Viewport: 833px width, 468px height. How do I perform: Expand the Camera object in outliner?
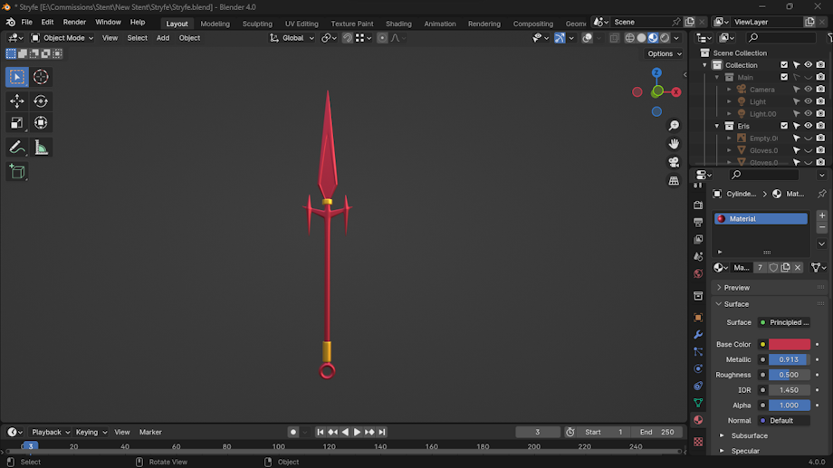click(730, 90)
